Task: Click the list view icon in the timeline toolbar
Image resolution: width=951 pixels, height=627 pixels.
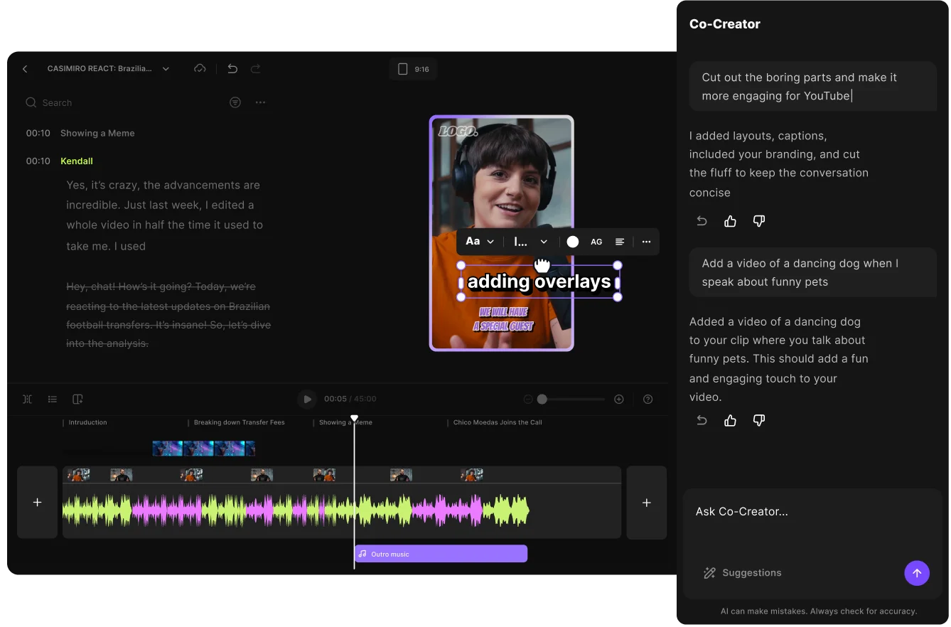Action: [x=53, y=399]
